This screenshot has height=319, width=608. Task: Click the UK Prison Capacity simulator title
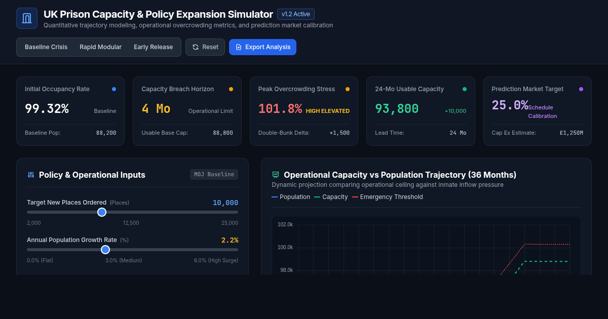click(158, 14)
